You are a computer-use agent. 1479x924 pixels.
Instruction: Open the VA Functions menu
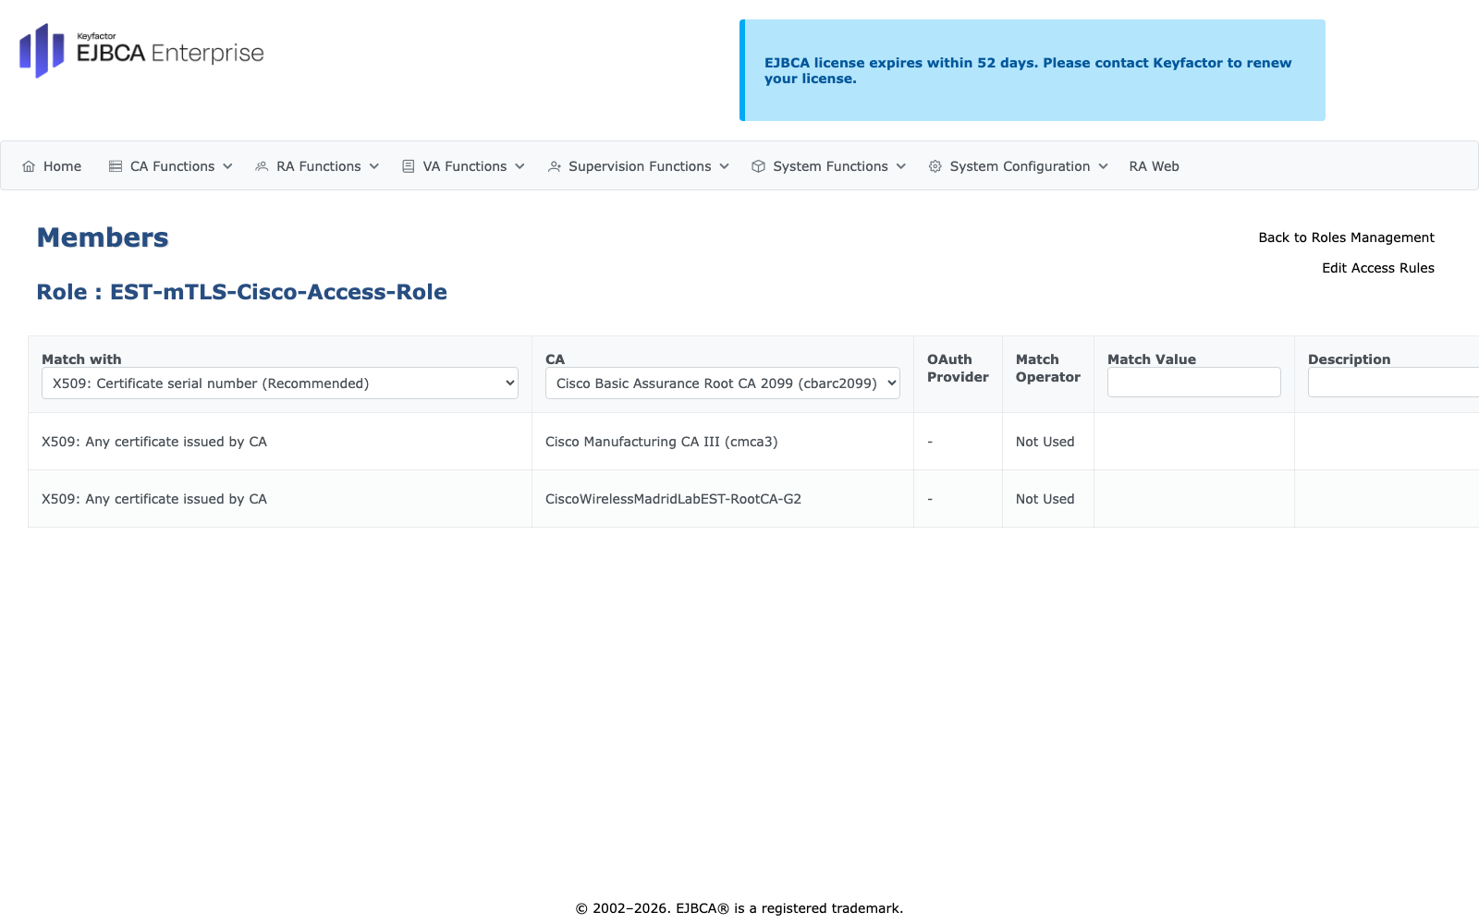coord(464,166)
